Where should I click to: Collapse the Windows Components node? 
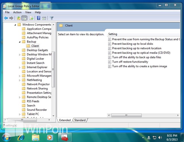[x=15, y=25]
